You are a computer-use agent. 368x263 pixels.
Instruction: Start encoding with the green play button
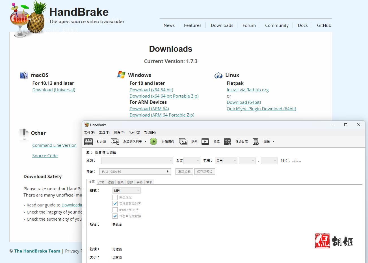[153, 141]
